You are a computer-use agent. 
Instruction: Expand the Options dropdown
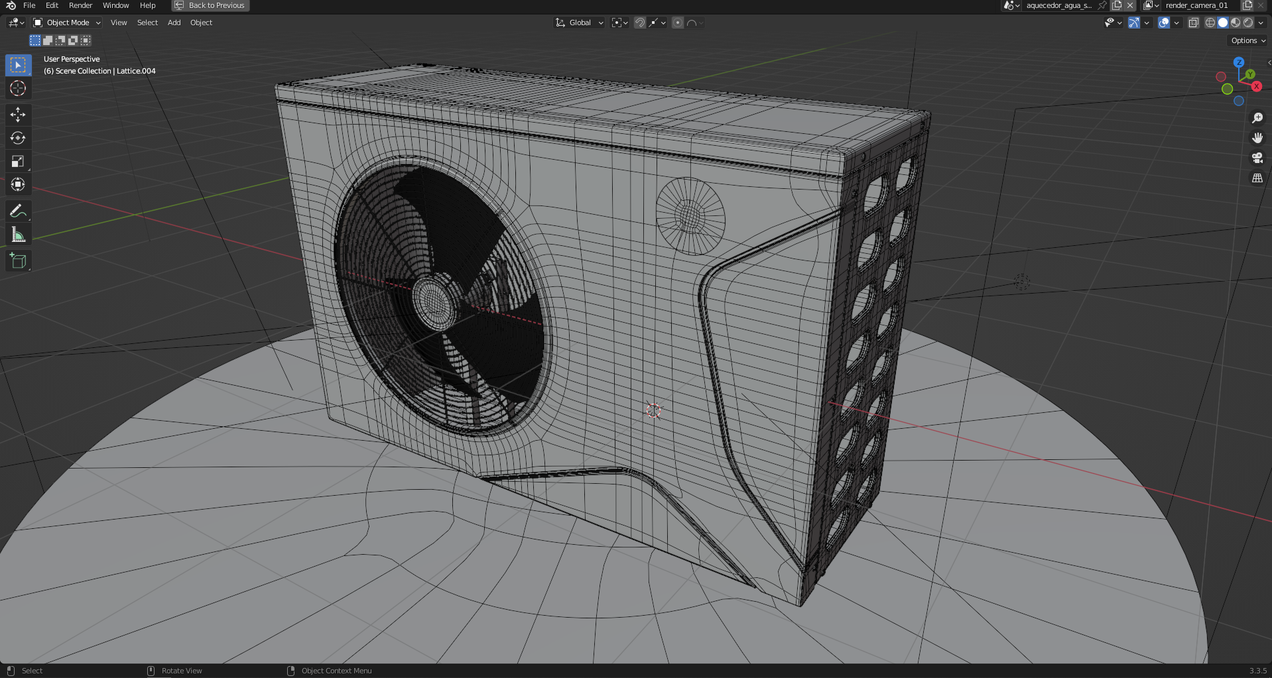1247,40
